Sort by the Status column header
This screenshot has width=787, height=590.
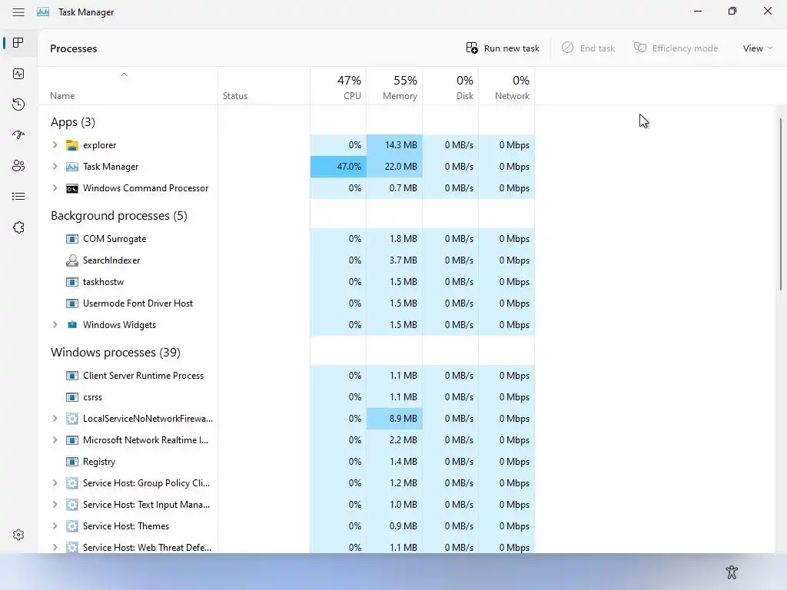tap(264, 86)
